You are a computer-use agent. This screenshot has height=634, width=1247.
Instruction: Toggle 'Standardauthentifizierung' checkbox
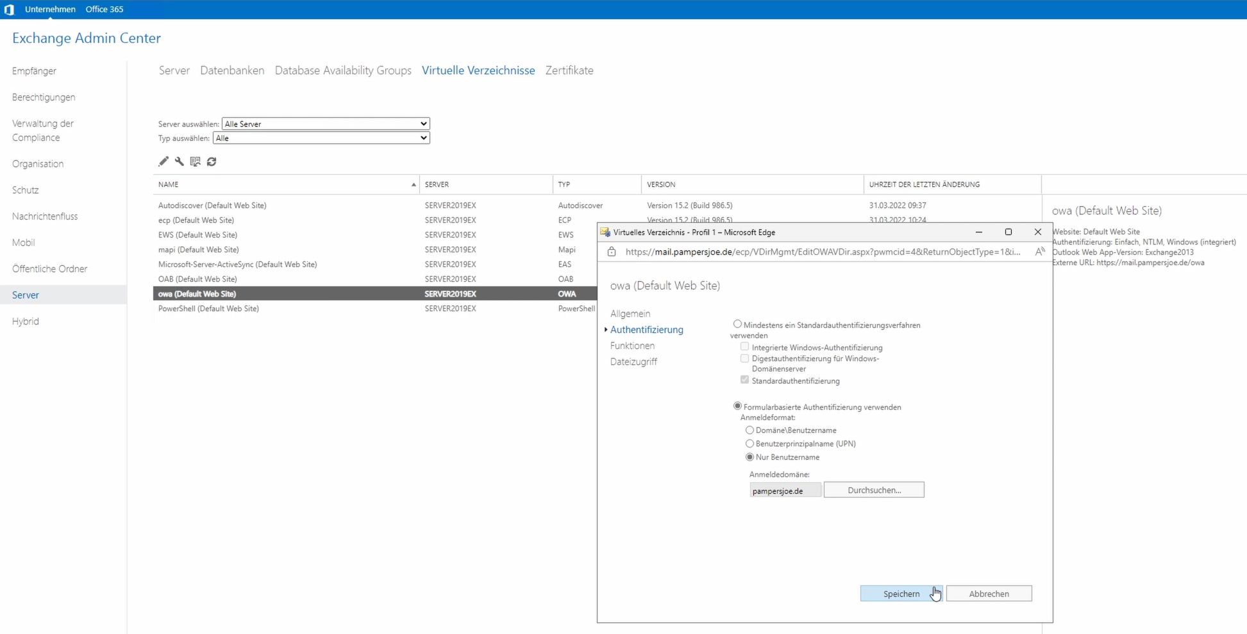click(744, 380)
